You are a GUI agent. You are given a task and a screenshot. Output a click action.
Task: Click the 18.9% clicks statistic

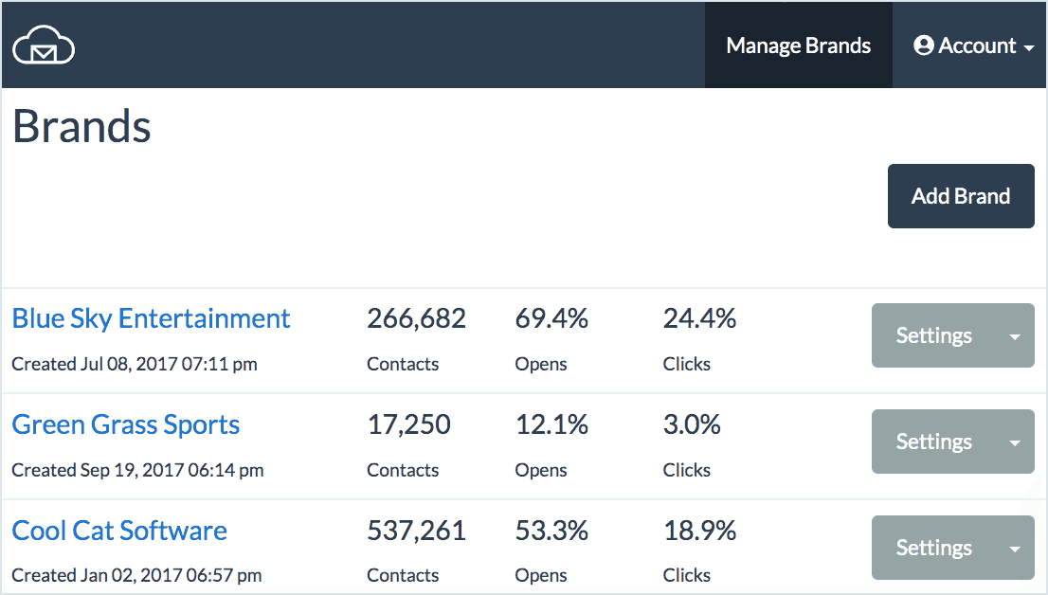(x=699, y=532)
